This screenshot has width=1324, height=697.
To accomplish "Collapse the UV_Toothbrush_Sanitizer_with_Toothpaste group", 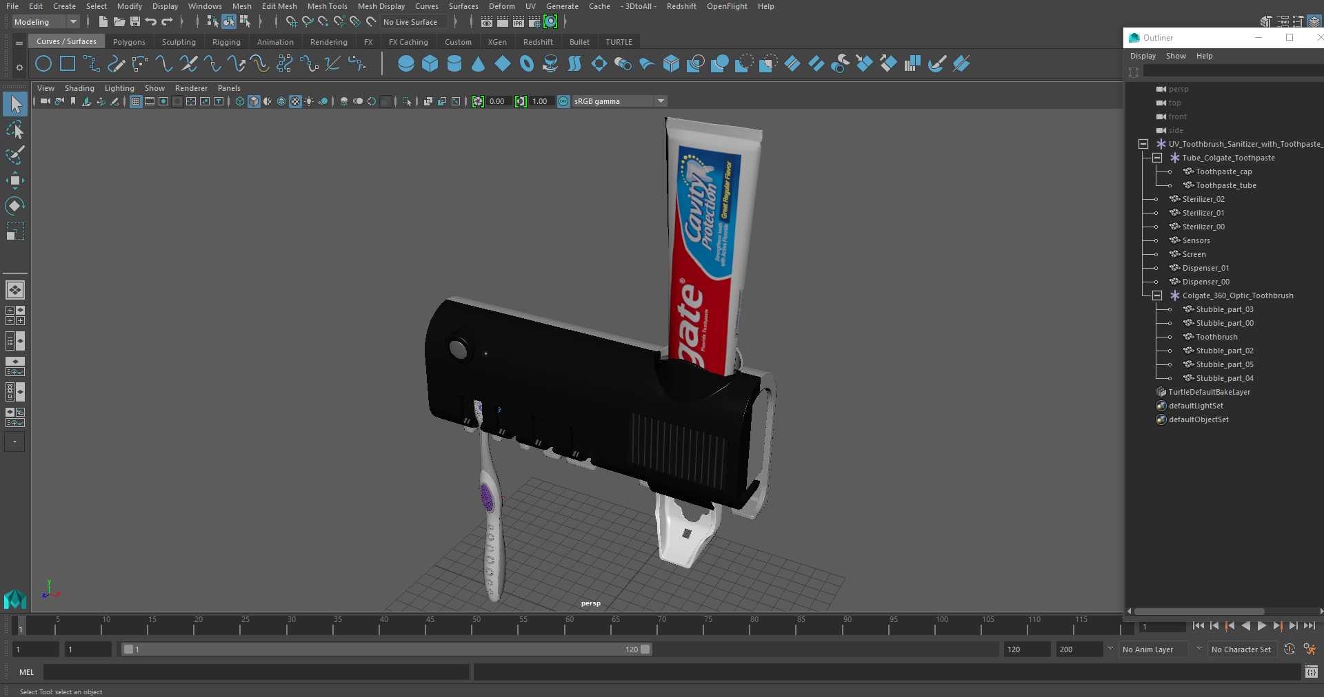I will tap(1143, 144).
